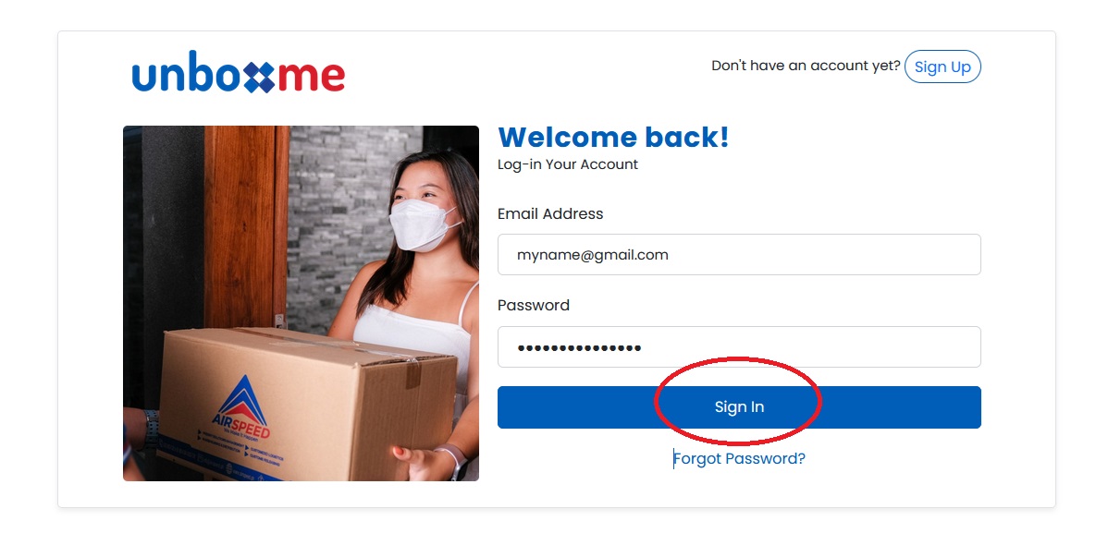This screenshot has height=533, width=1108.
Task: Click the woman's white face mask
Action: click(423, 224)
